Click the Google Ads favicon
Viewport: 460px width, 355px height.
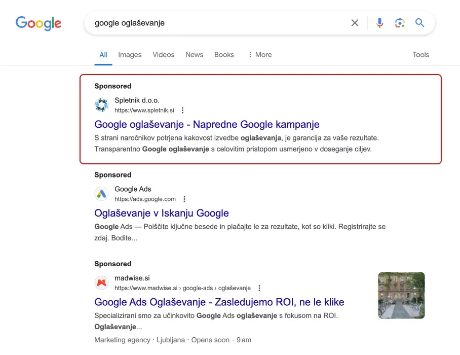101,194
